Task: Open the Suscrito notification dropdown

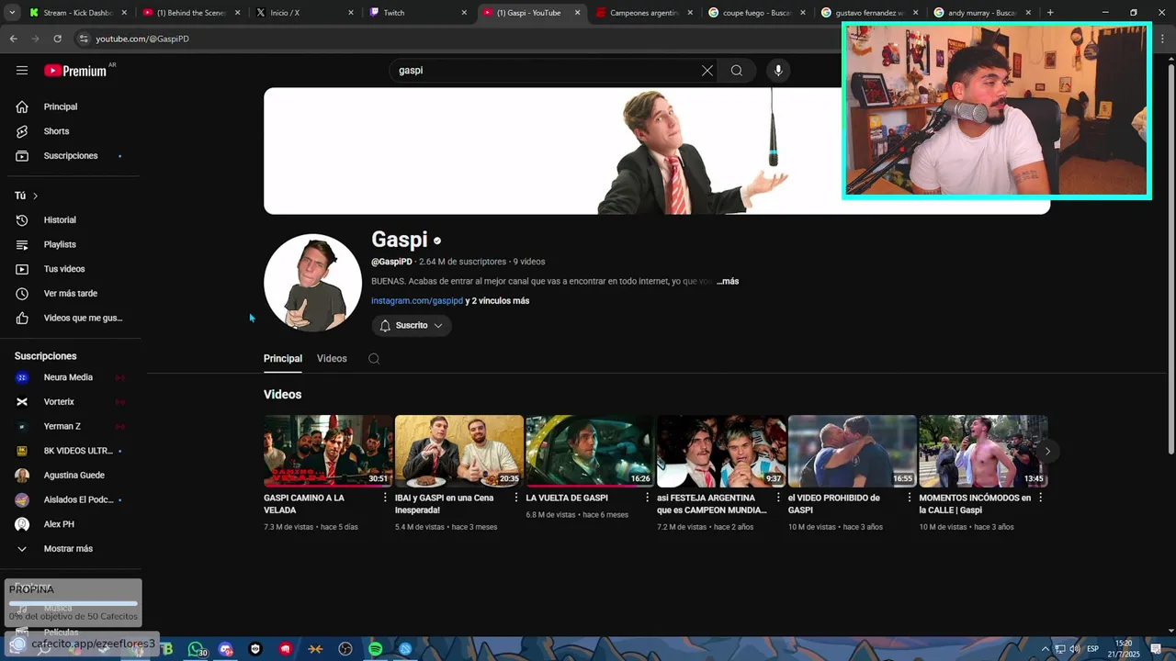Action: (x=412, y=326)
